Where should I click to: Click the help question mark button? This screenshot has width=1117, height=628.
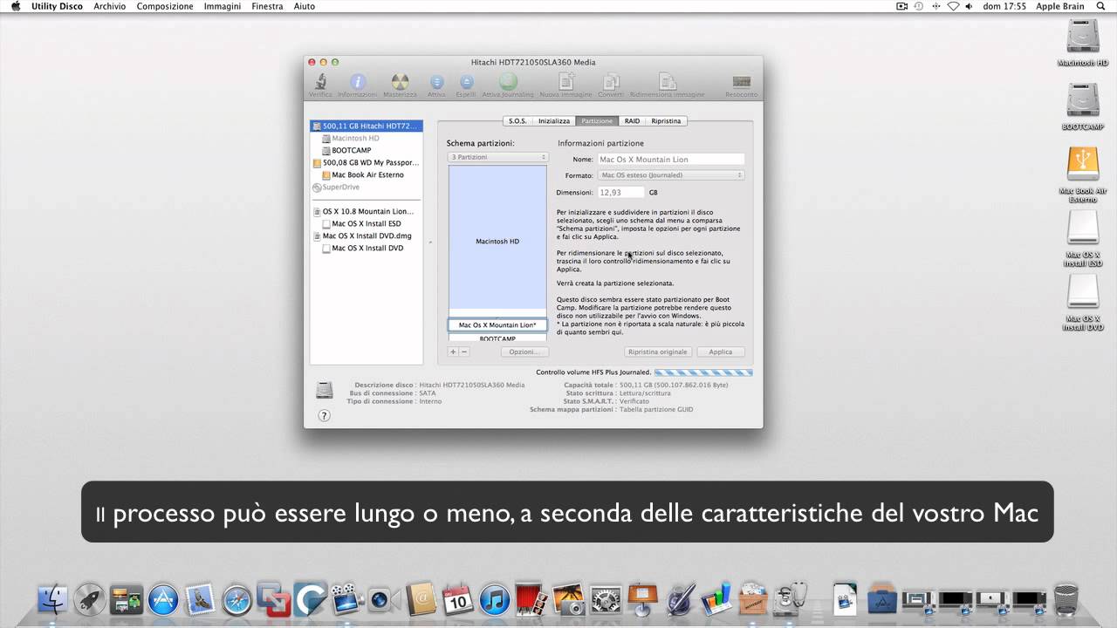pyautogui.click(x=324, y=415)
